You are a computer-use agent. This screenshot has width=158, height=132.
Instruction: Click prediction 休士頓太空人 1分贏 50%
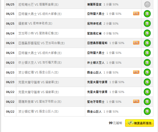coord(104,63)
